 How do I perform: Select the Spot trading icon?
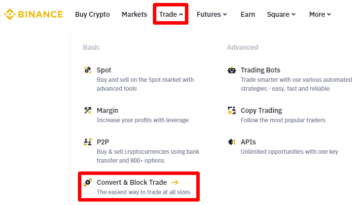88,70
